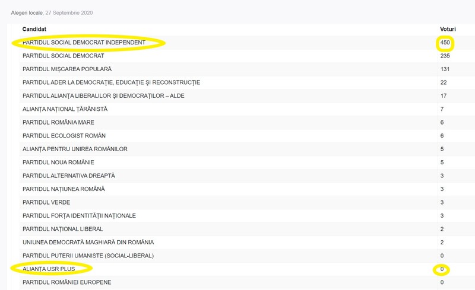Select "PARTIDUL MIȘCAREA POPULARĂ" candidate name

point(67,69)
